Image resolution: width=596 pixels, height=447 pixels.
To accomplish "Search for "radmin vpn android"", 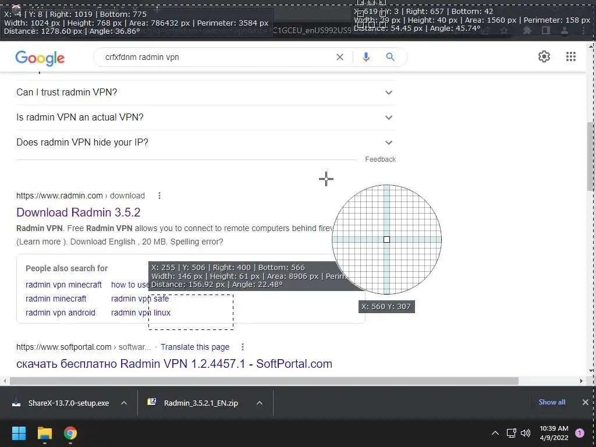I will [x=61, y=313].
